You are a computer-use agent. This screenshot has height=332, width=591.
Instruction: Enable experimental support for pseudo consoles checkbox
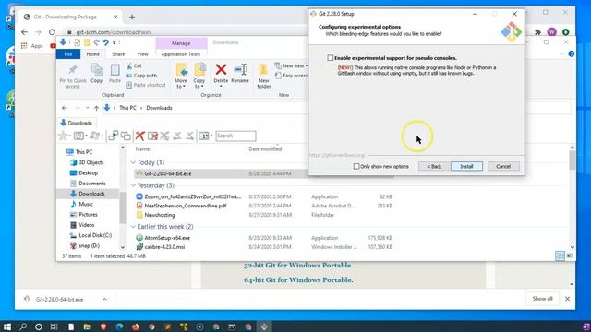click(331, 57)
